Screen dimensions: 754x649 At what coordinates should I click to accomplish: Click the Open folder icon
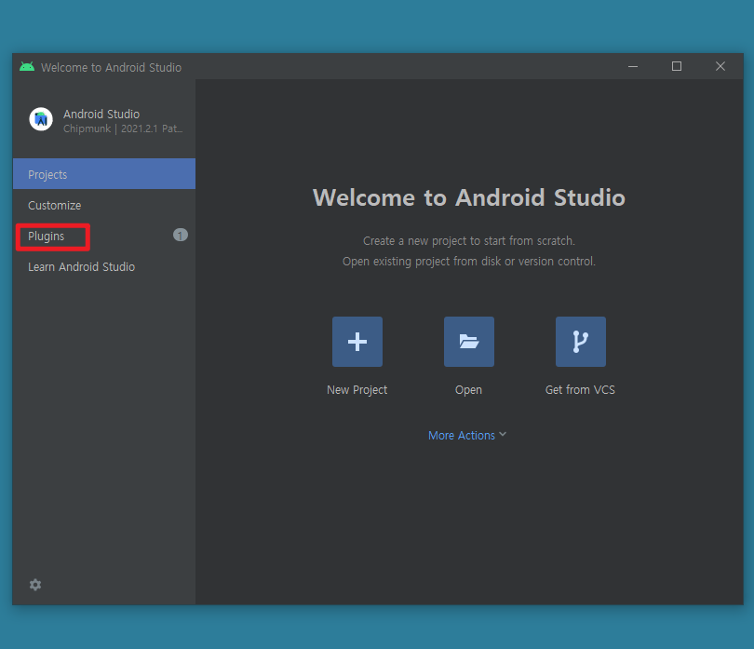(x=469, y=342)
